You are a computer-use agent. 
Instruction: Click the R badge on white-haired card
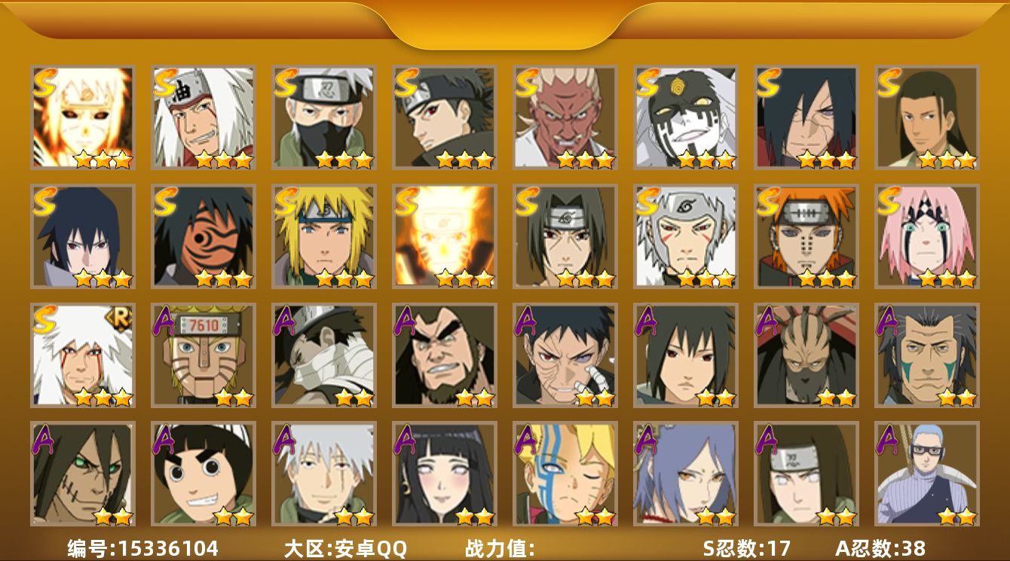pyautogui.click(x=120, y=317)
